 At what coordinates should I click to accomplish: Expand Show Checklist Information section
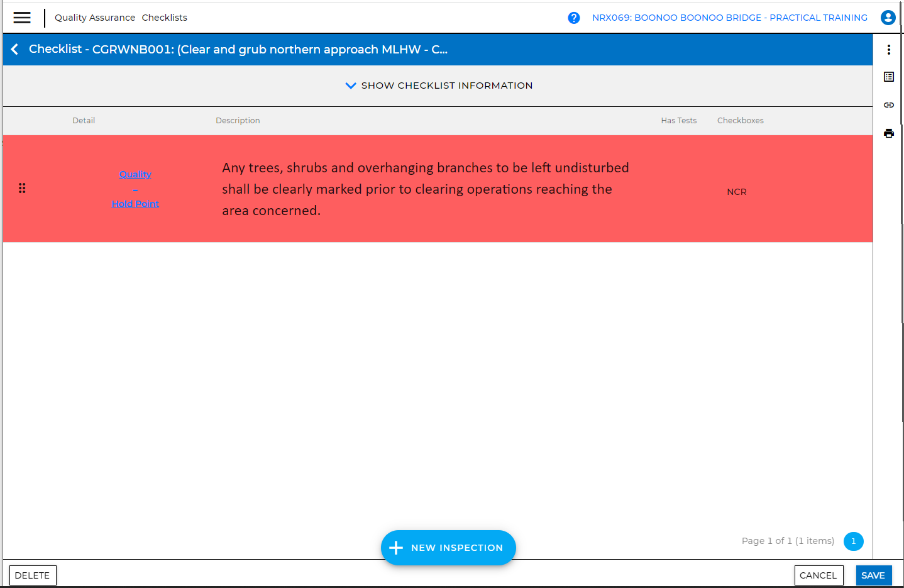click(x=446, y=86)
